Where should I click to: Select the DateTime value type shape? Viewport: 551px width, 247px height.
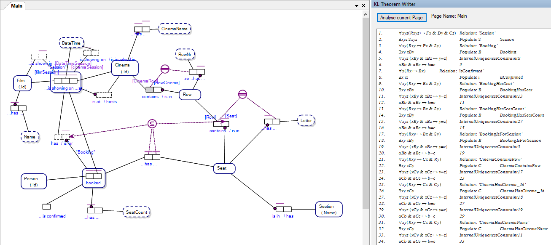(71, 43)
